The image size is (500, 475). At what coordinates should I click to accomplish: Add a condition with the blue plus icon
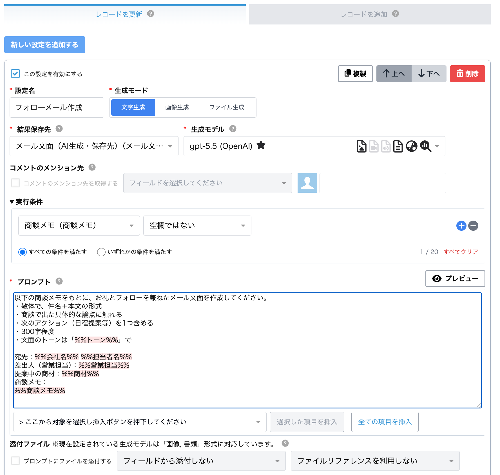(461, 226)
